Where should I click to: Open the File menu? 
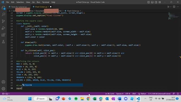7,2
